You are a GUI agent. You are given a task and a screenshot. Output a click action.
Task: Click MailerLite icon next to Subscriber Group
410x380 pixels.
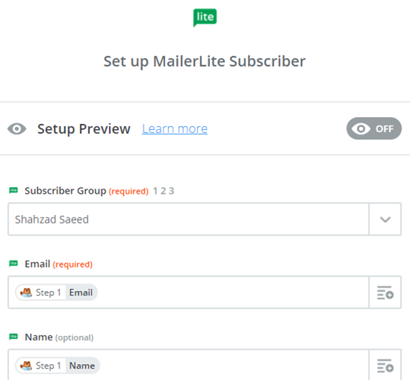click(14, 190)
